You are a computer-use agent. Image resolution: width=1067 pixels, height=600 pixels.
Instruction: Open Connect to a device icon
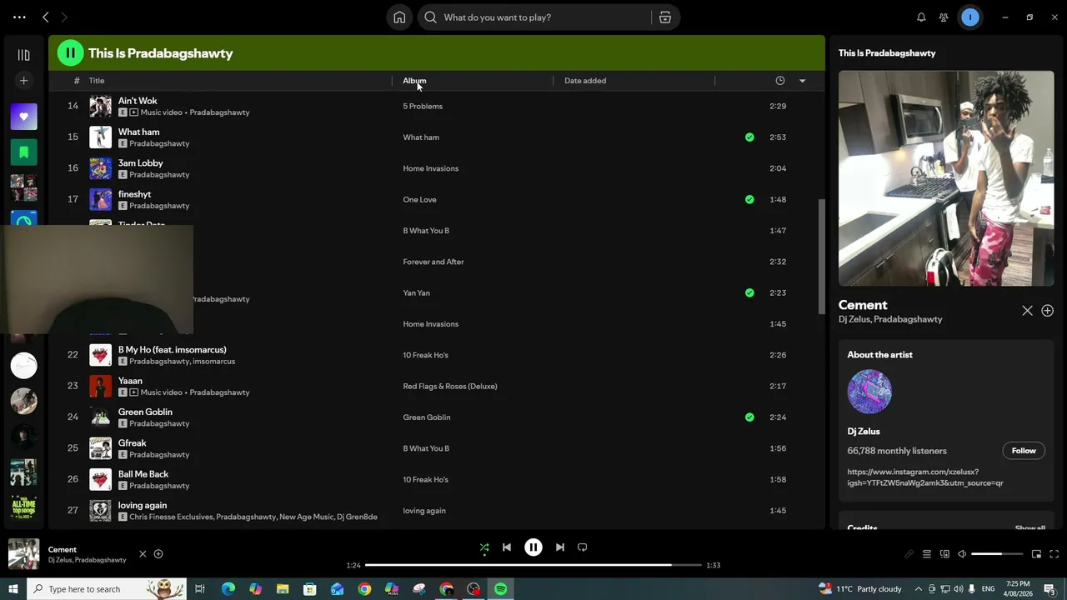point(944,554)
